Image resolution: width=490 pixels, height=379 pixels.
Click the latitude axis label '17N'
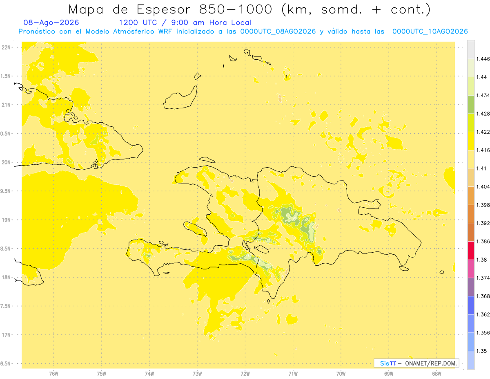coord(7,335)
